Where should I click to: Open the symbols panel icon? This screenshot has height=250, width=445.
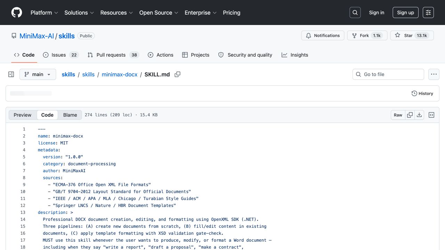(431, 115)
